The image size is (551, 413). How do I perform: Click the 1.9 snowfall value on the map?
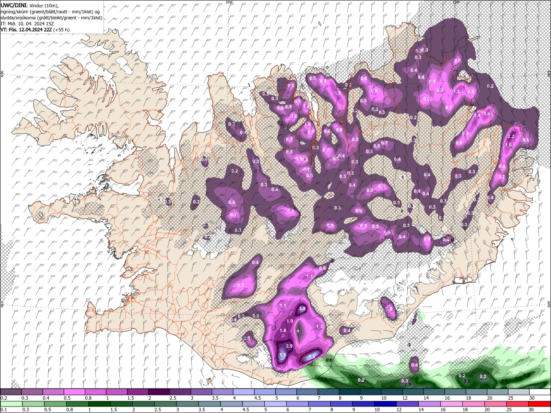(290, 321)
